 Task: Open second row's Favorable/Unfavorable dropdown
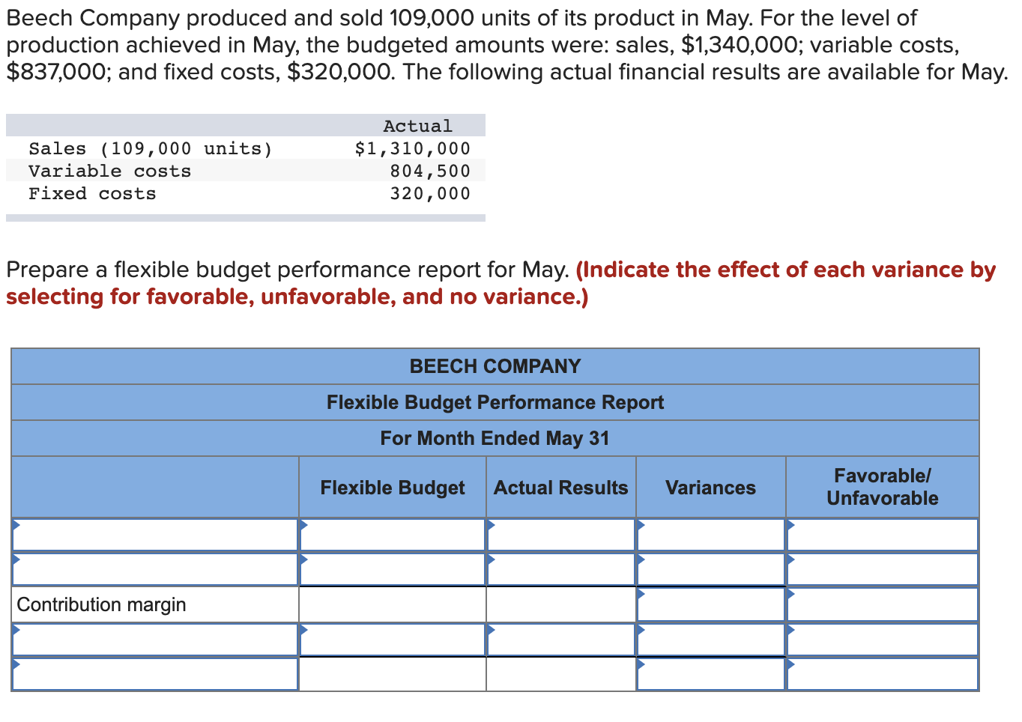(883, 569)
